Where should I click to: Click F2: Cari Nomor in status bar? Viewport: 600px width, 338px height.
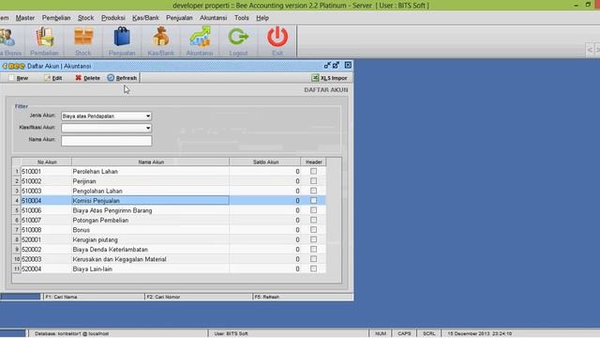pyautogui.click(x=199, y=297)
